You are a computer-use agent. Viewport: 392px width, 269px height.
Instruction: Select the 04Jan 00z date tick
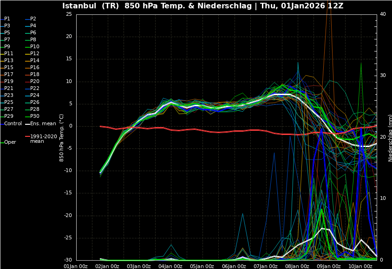point(170,266)
